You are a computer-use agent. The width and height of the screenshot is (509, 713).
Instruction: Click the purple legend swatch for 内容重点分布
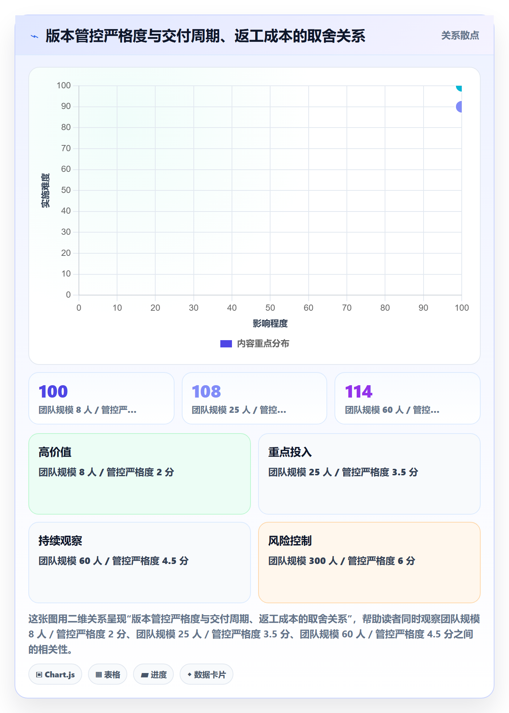pyautogui.click(x=226, y=344)
